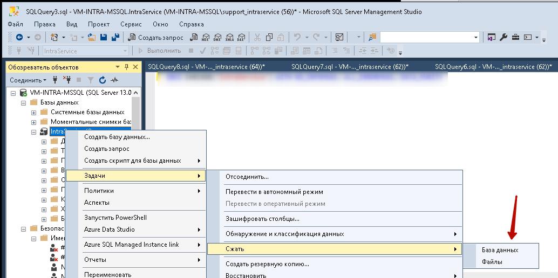This screenshot has width=558, height=278.
Task: Choose База данных under Сжать
Action: [x=500, y=250]
